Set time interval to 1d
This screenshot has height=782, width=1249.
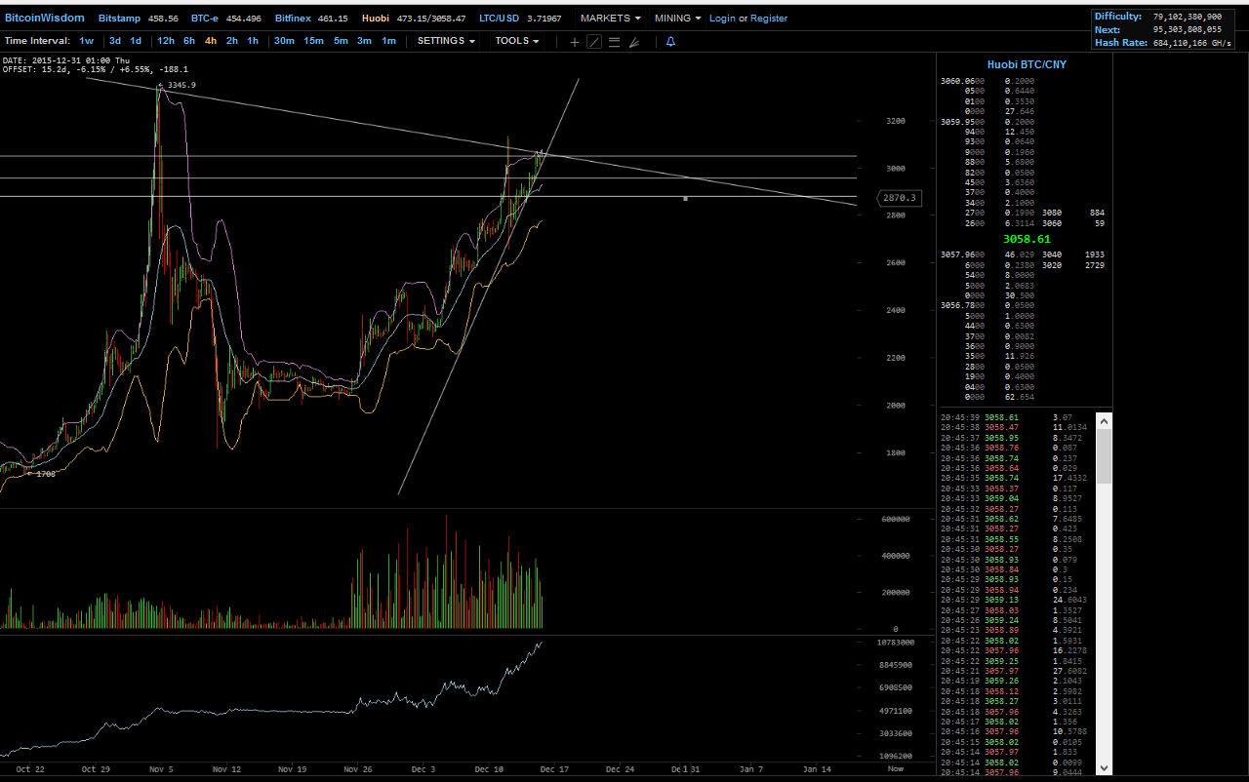click(x=136, y=41)
